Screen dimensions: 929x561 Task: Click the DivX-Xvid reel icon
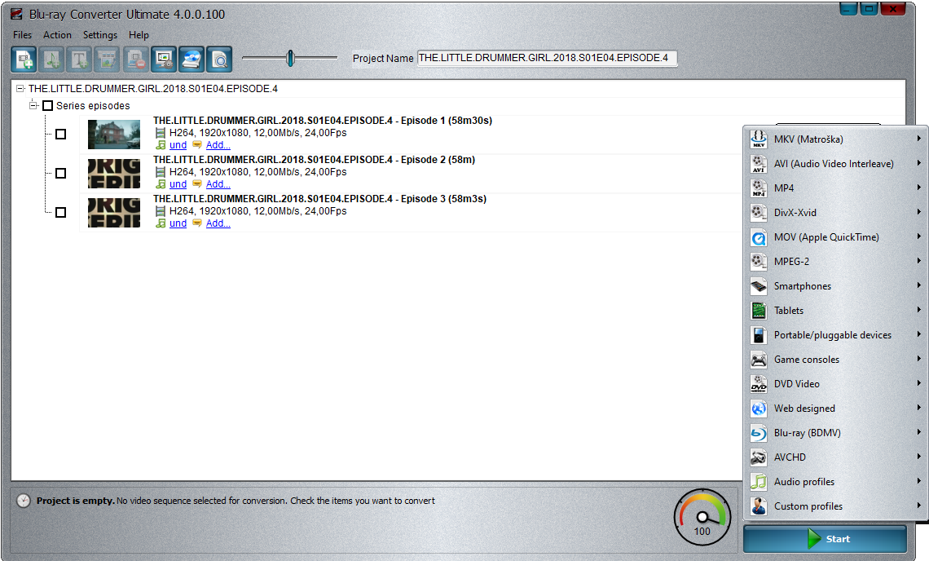point(759,212)
